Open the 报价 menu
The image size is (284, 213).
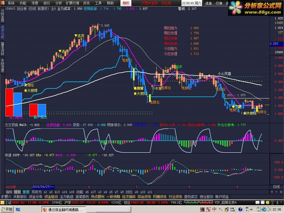point(47,3)
